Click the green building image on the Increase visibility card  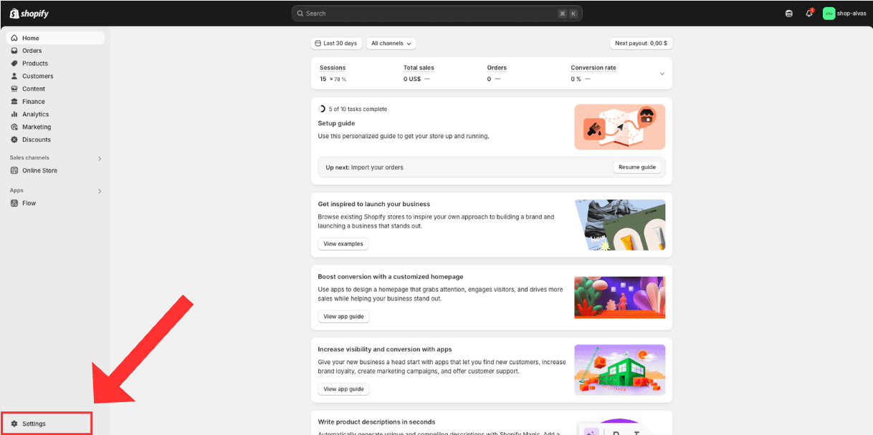point(620,370)
